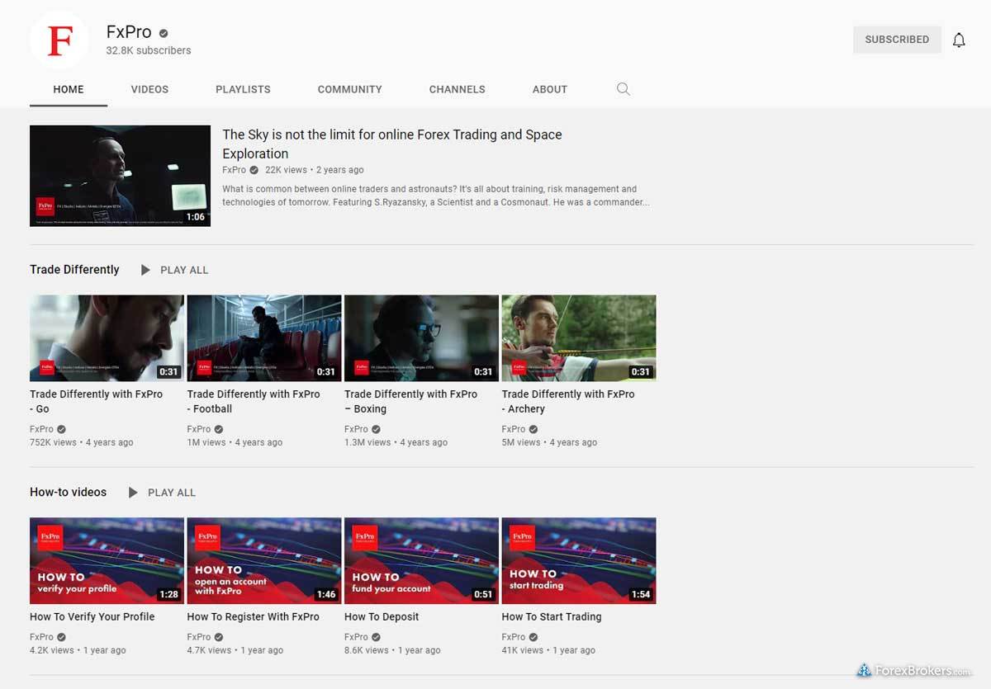Click the How-to videos play all triangle icon
This screenshot has height=689, width=991.
tap(133, 493)
